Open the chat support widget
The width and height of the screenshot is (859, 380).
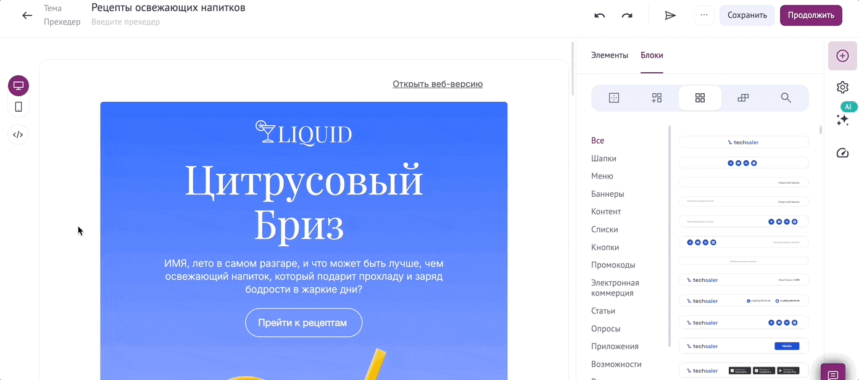(832, 374)
